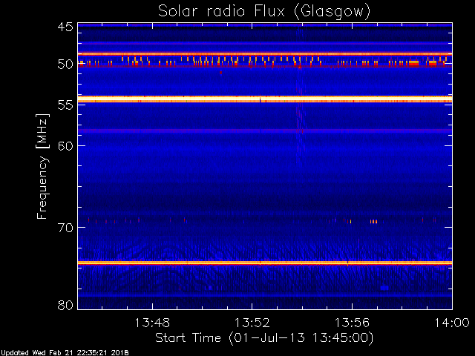Click the 13:52 time tick label

[x=252, y=323]
